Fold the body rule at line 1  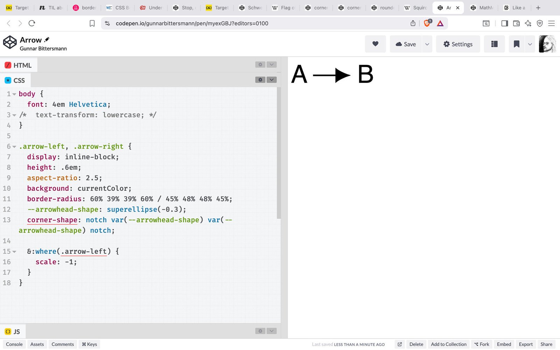click(14, 94)
